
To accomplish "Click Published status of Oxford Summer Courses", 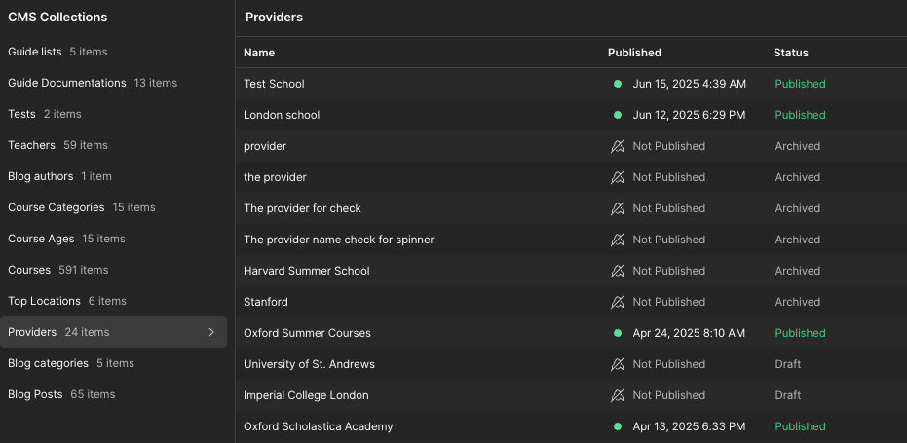I will pos(801,333).
